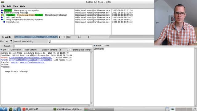Screen dimensions: 197x111
Task: Click the Search button
Action: pos(7,46)
